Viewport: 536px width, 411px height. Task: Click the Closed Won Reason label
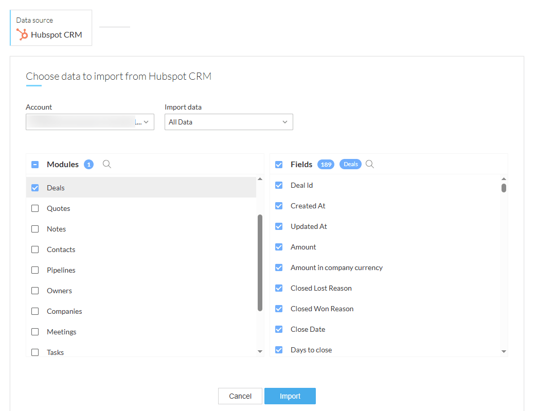pos(322,309)
